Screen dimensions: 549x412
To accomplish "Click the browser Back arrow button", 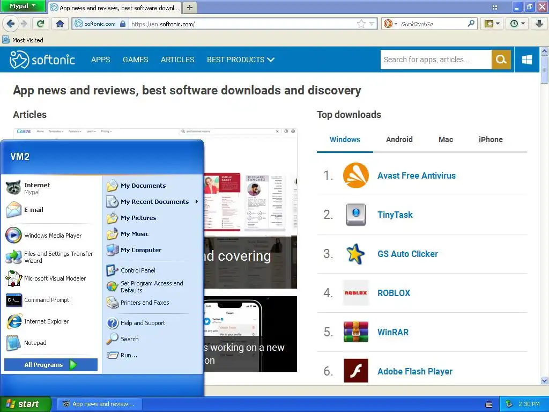I will tap(11, 24).
